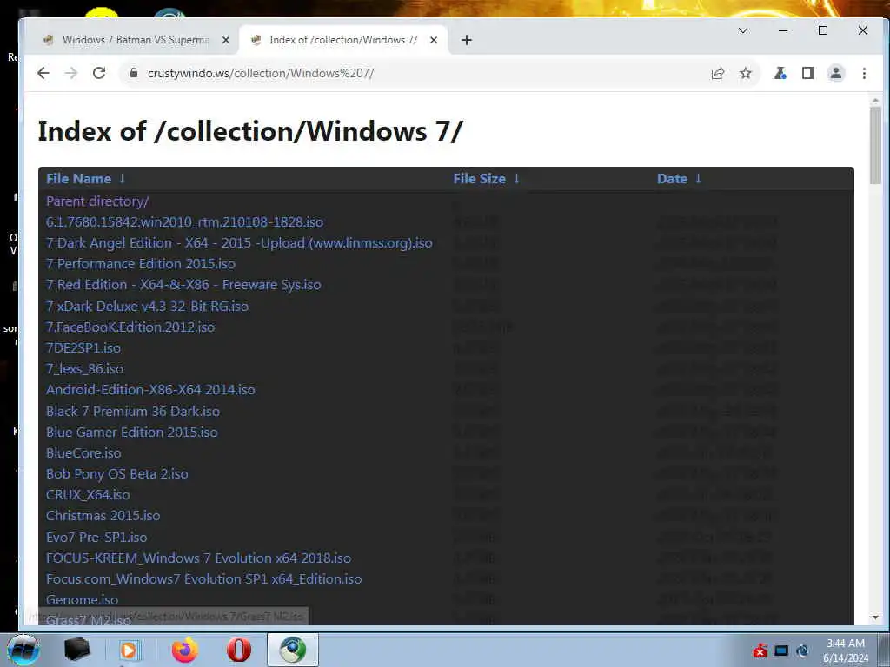Go back to the previous page
The image size is (890, 667).
pos(43,73)
